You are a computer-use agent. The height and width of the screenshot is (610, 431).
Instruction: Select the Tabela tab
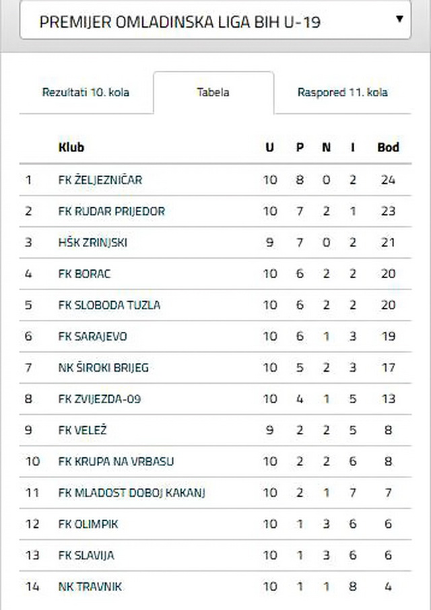(213, 93)
